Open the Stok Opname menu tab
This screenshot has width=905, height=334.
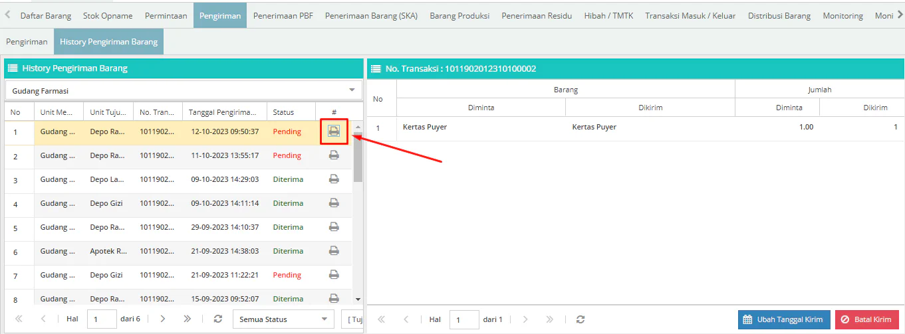tap(108, 15)
